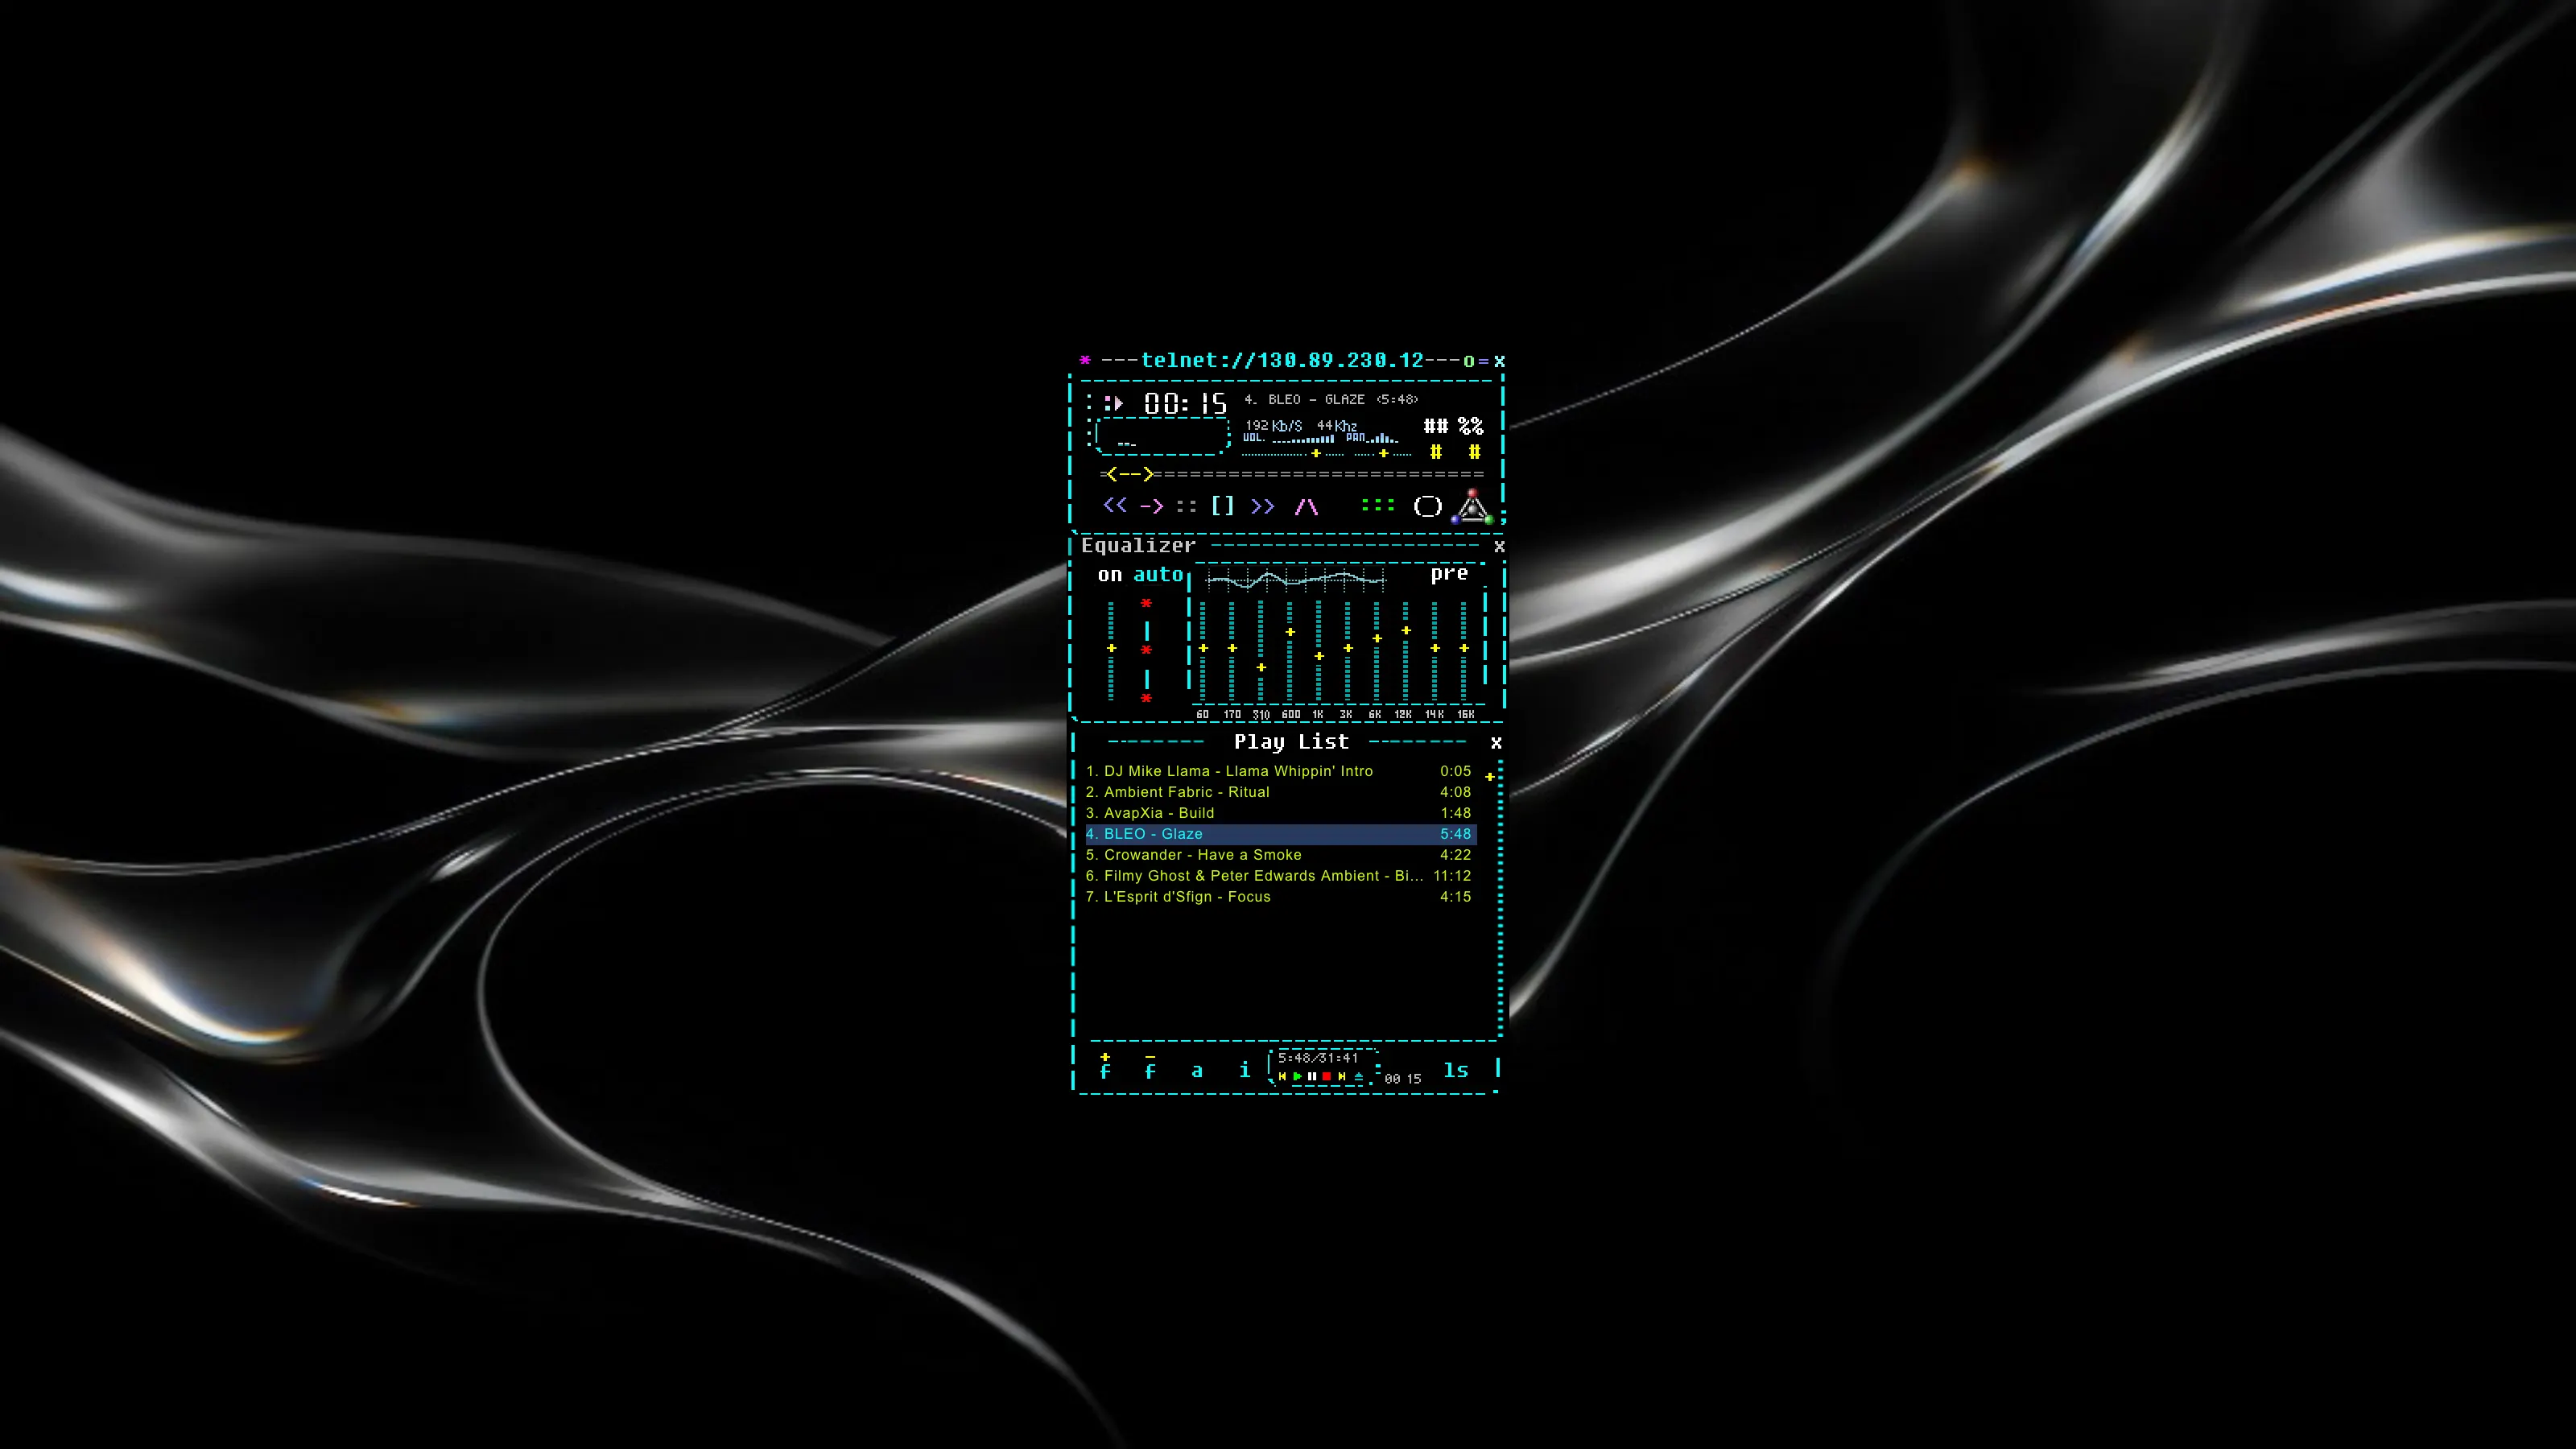Click the 12K band slider handle
This screenshot has width=2576, height=1449.
pos(1406,631)
